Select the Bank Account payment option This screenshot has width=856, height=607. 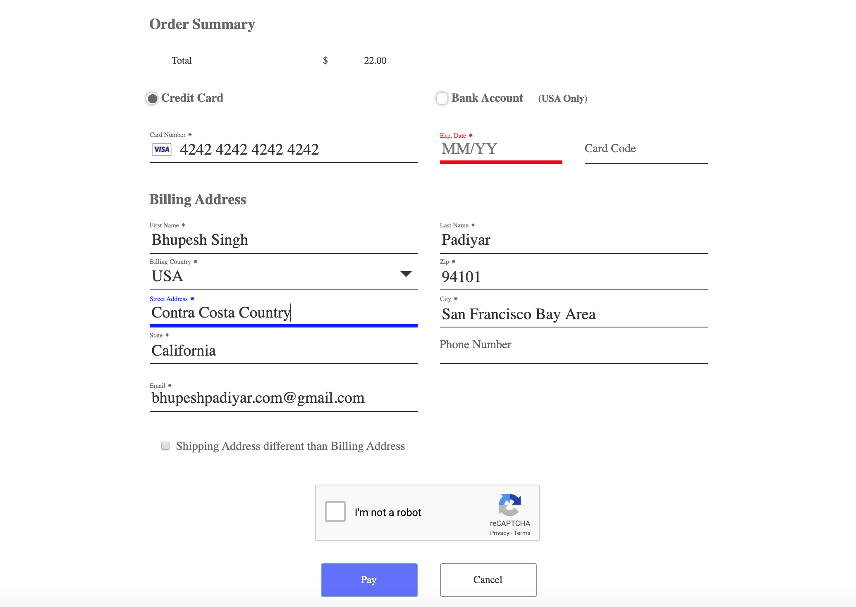442,98
